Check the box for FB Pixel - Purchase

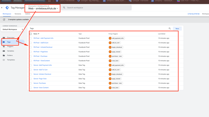click(x=31, y=56)
